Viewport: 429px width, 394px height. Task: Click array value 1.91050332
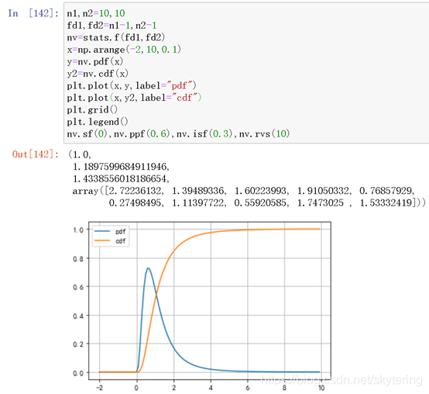coord(324,191)
